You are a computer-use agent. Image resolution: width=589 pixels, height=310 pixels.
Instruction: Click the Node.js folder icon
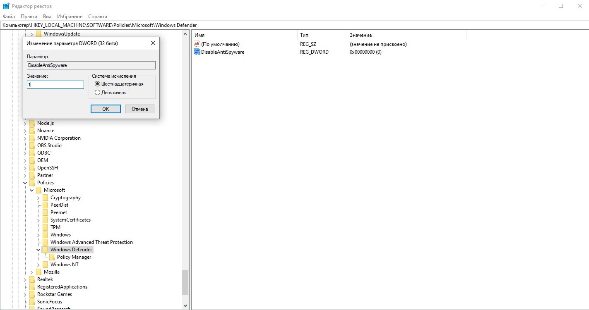point(32,123)
